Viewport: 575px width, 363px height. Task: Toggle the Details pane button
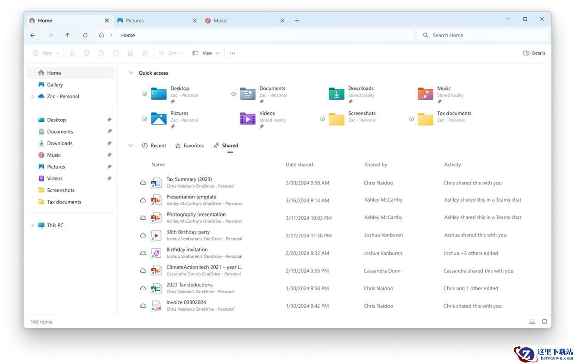coord(534,53)
